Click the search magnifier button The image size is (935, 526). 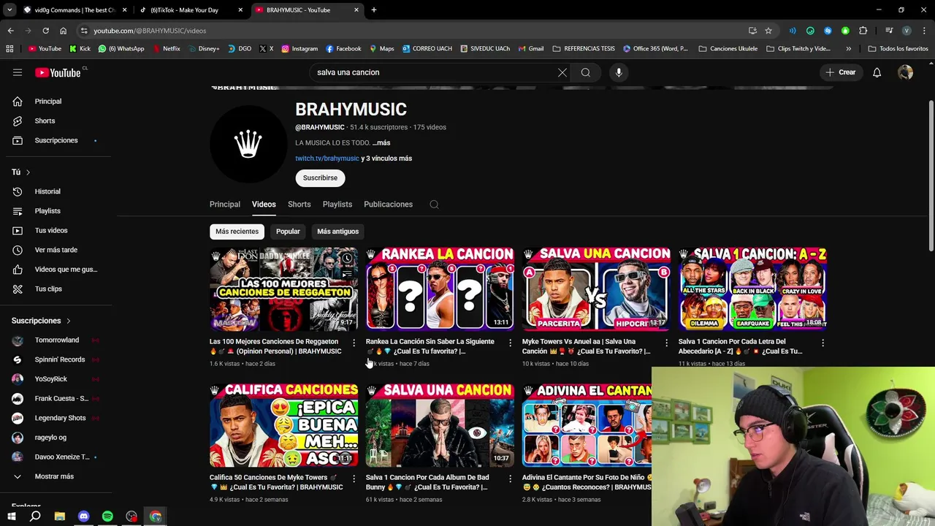(586, 72)
